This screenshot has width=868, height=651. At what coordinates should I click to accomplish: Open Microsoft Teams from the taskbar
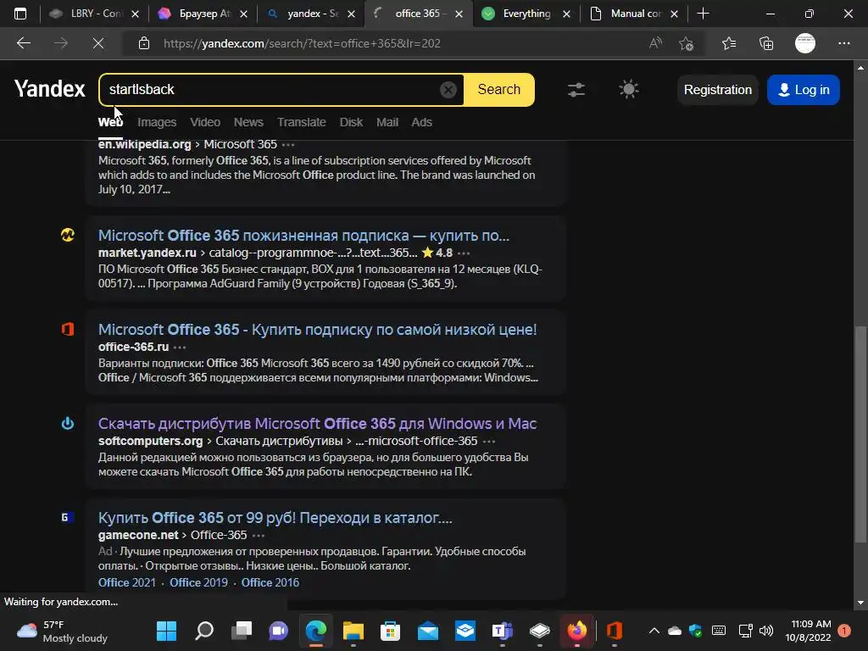[x=502, y=631]
